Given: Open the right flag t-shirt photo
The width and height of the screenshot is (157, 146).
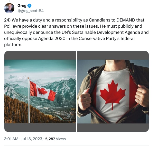Looking at the screenshot, I should click(113, 91).
